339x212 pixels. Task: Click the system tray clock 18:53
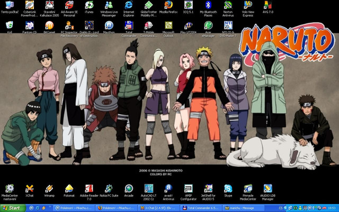332,208
